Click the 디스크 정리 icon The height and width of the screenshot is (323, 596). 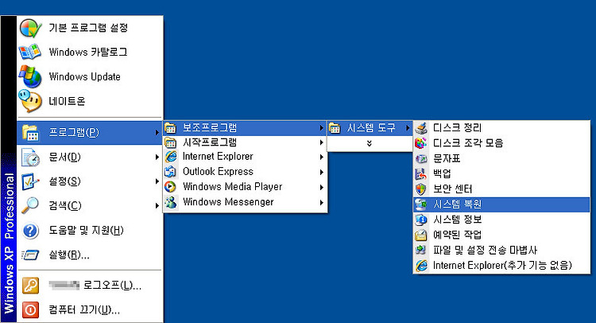click(421, 128)
